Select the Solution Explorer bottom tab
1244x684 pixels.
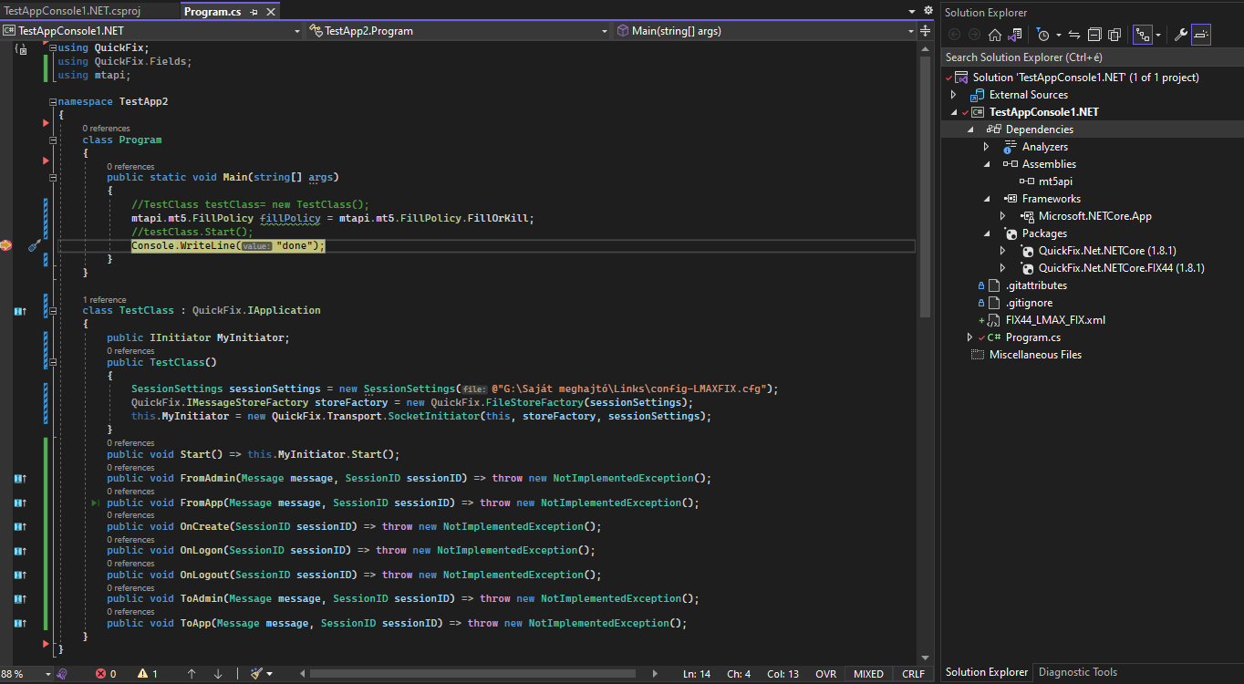coord(986,672)
